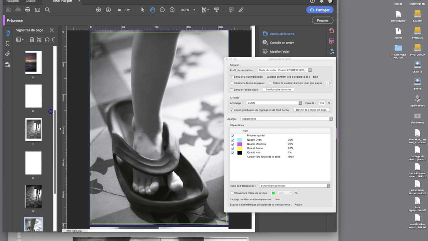Open the zoom level 66,7% dropdown

(x=188, y=10)
